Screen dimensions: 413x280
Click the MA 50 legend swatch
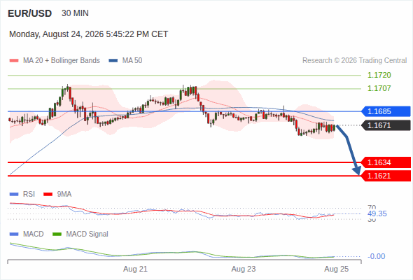coord(113,61)
